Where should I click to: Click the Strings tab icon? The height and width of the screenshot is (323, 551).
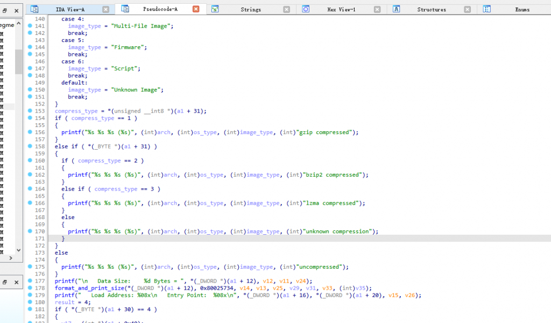(x=215, y=9)
